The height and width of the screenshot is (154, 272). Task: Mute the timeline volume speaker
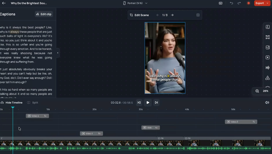[267, 102]
